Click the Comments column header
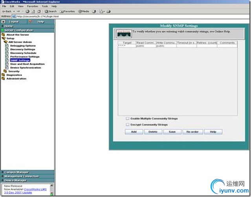 [227, 43]
